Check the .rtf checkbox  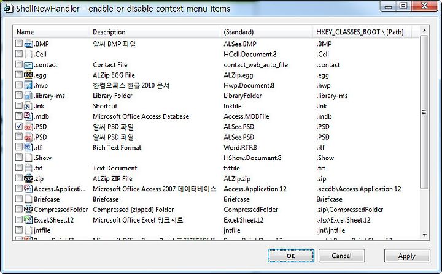tap(19, 147)
